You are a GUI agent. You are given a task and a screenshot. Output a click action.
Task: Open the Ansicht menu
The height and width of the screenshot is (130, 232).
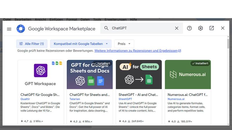click(x=40, y=19)
